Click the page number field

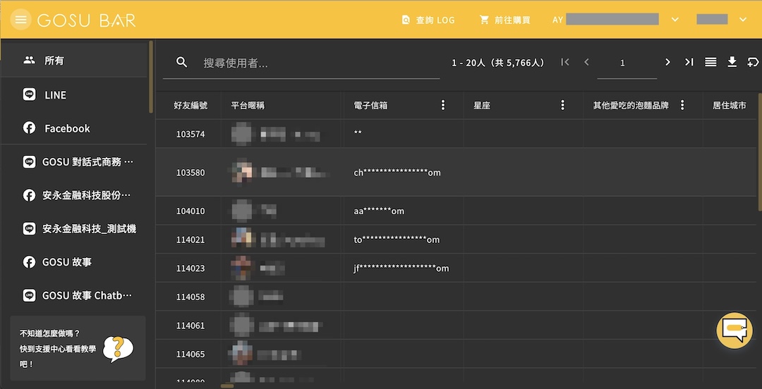pos(627,63)
